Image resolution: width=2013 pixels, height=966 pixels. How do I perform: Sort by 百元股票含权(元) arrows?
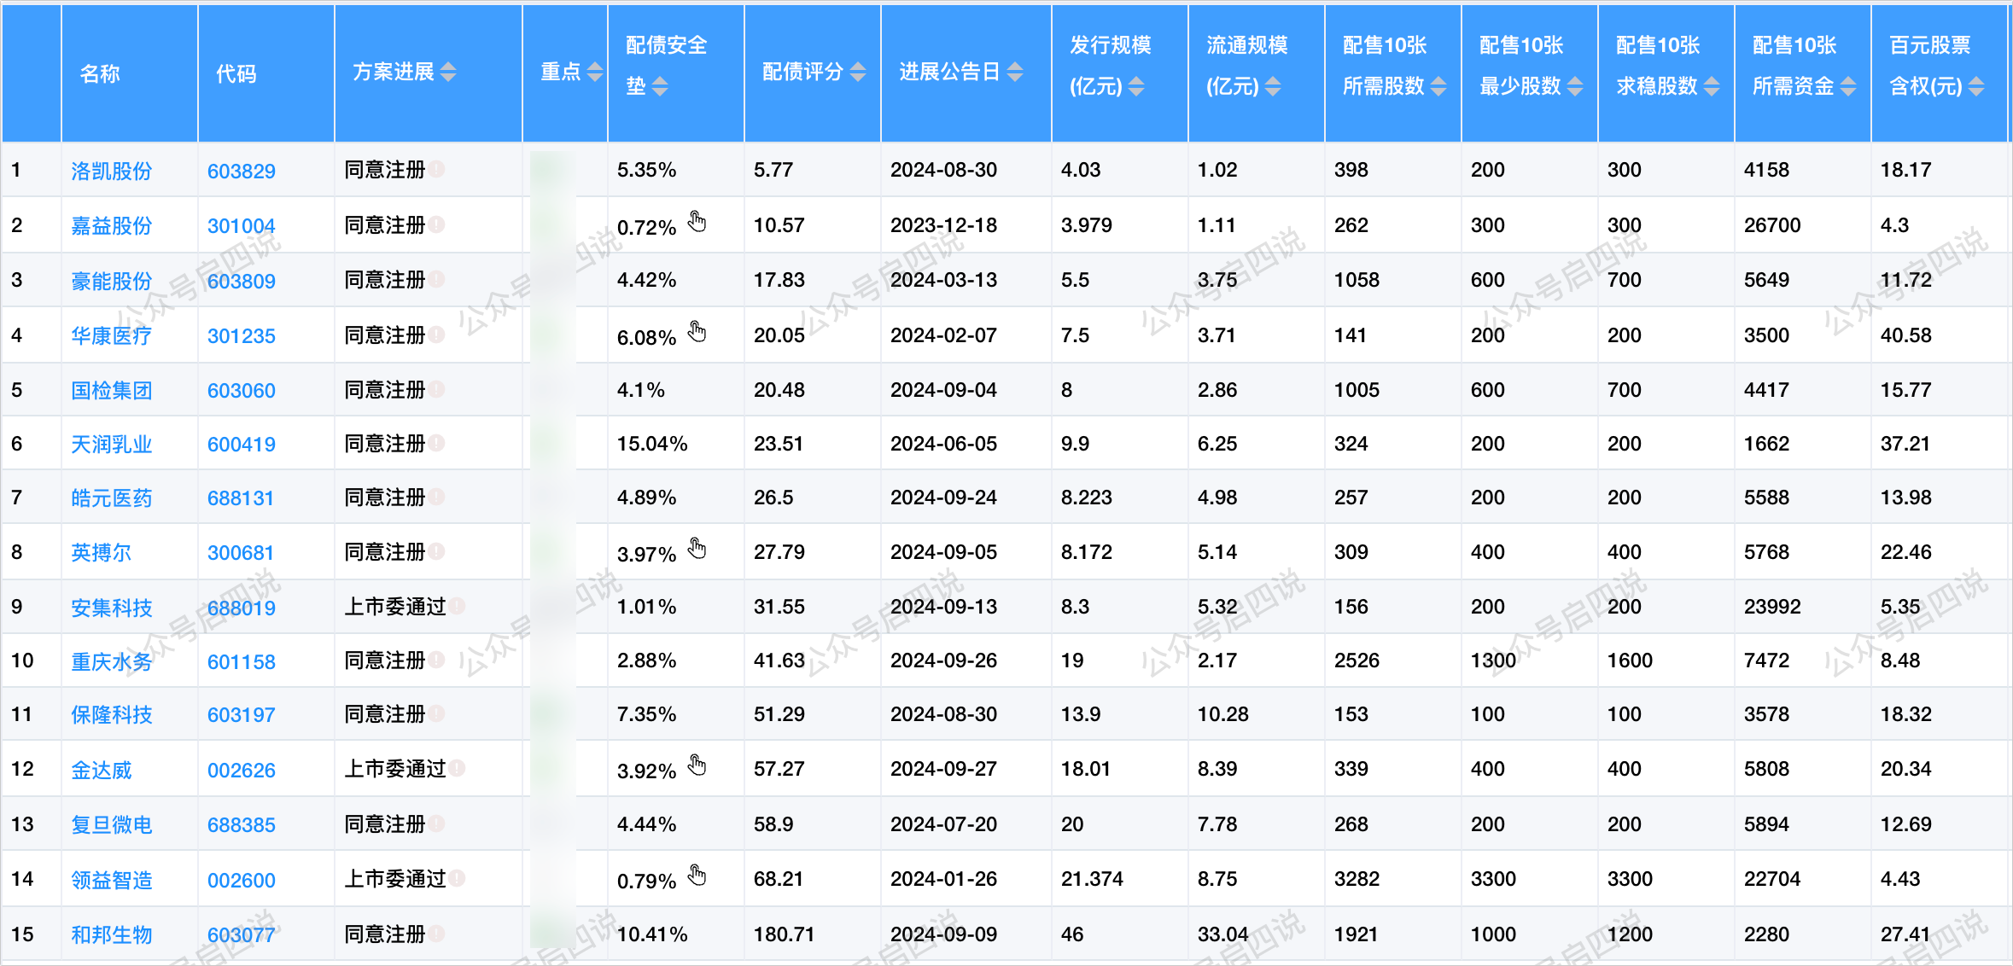[1976, 86]
